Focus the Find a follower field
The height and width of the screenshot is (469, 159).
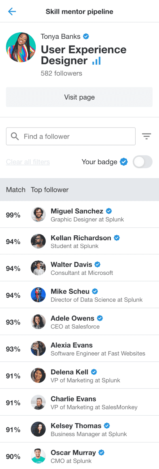[x=71, y=136]
